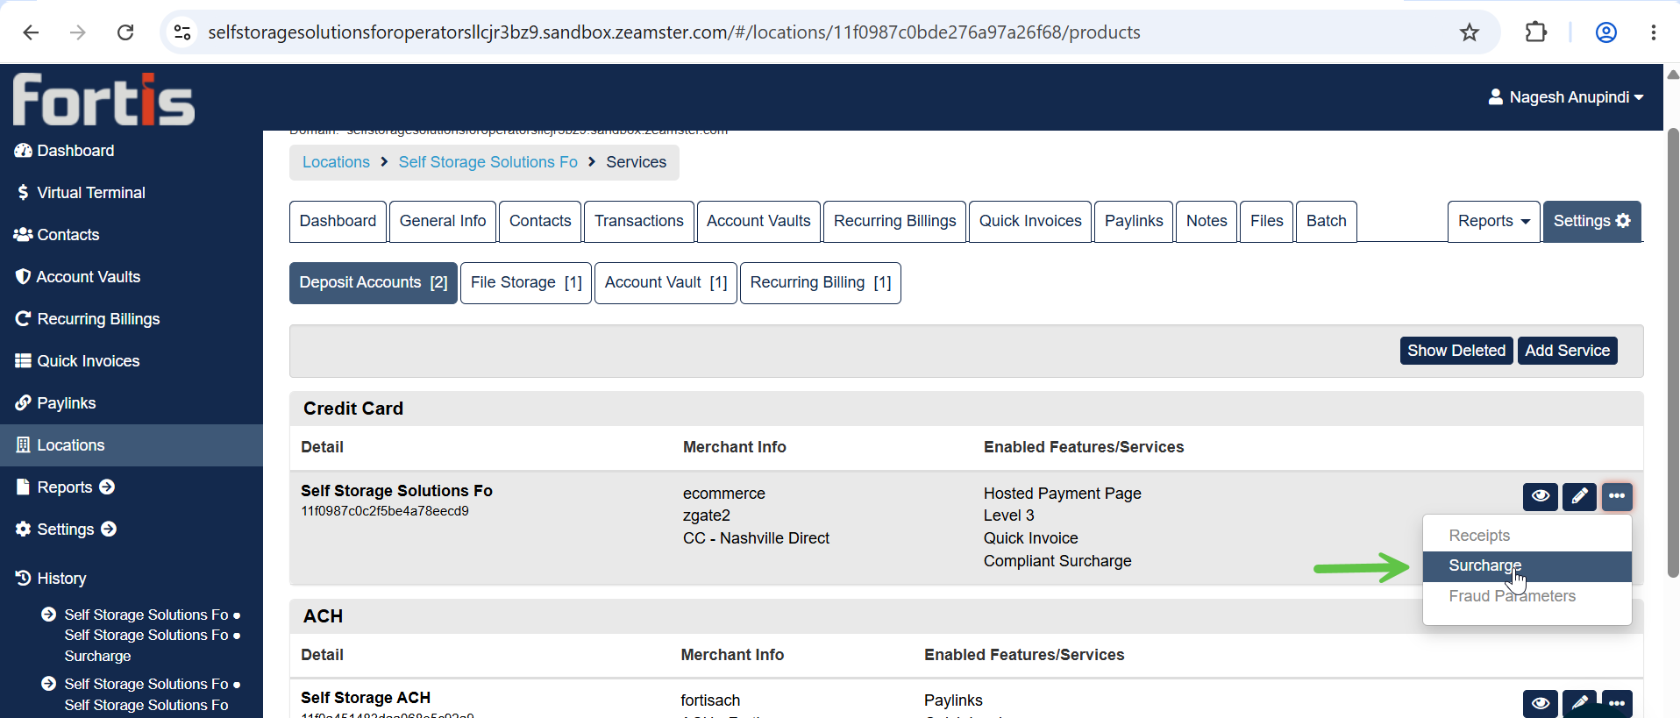The height and width of the screenshot is (718, 1680).
Task: Click the Fortis logo
Action: click(x=103, y=99)
